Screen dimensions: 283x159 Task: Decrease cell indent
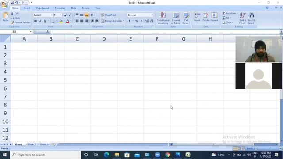pos(92,21)
